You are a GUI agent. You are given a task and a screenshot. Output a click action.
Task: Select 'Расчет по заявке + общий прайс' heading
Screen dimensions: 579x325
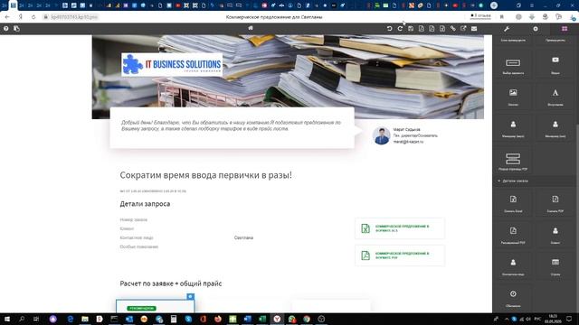click(x=171, y=283)
